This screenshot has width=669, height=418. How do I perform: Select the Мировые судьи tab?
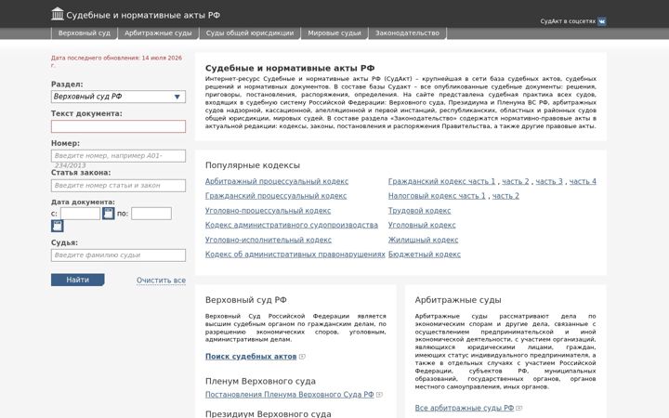334,33
